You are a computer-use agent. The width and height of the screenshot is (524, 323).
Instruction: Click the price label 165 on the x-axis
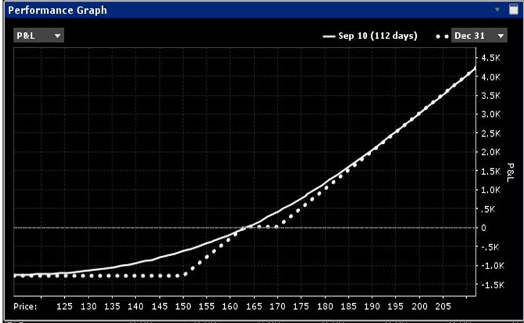[254, 306]
